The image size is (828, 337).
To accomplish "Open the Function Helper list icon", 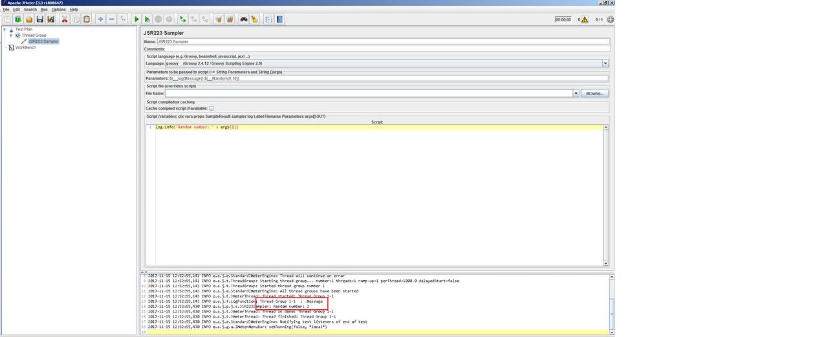I will click(x=268, y=19).
